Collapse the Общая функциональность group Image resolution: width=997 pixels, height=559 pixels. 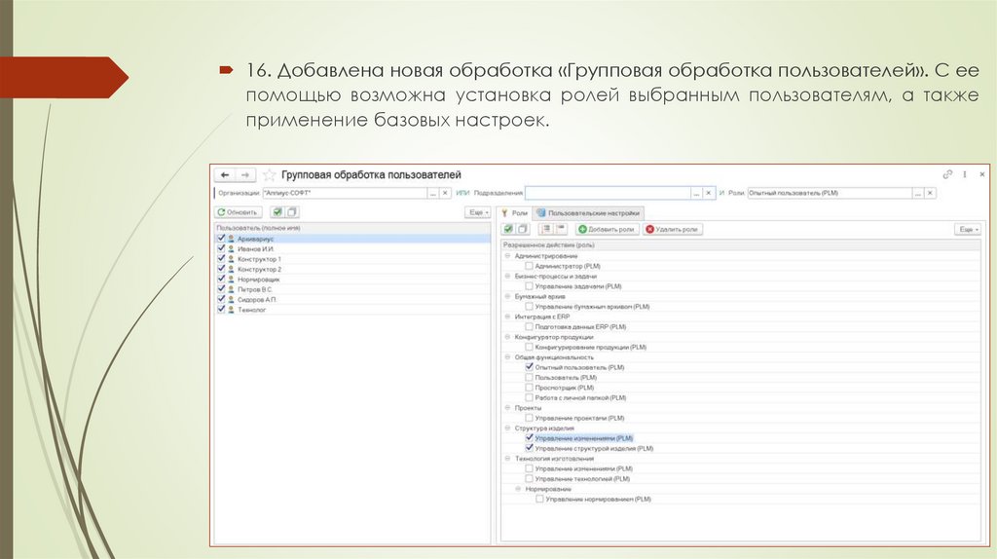[507, 357]
